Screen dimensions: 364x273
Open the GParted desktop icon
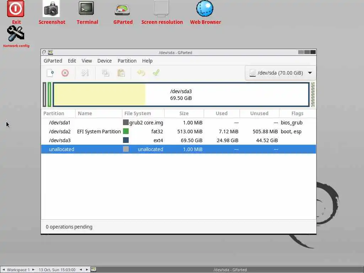point(122,10)
